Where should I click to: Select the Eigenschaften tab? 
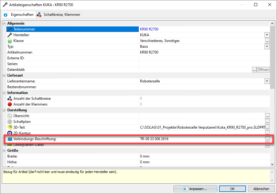click(x=19, y=15)
